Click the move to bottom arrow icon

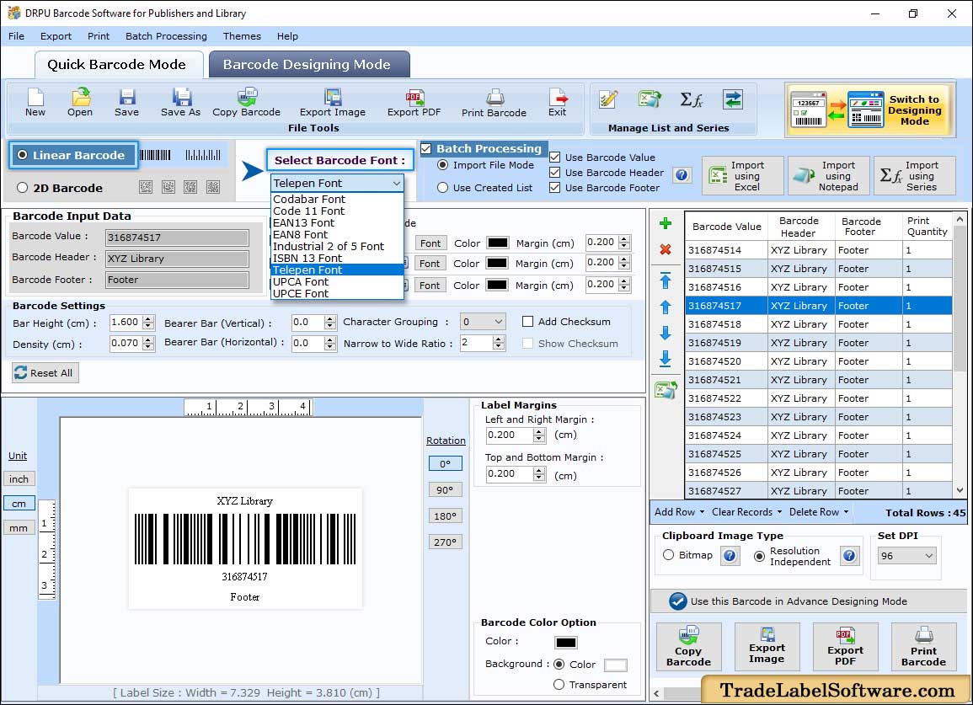point(666,359)
